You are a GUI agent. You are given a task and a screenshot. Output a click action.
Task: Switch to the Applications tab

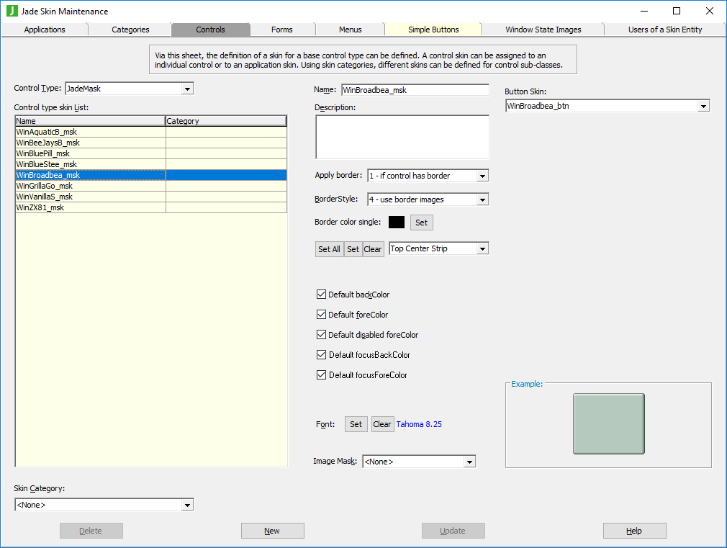[45, 30]
